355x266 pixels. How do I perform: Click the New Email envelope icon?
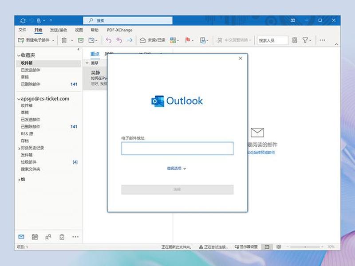pyautogui.click(x=21, y=40)
